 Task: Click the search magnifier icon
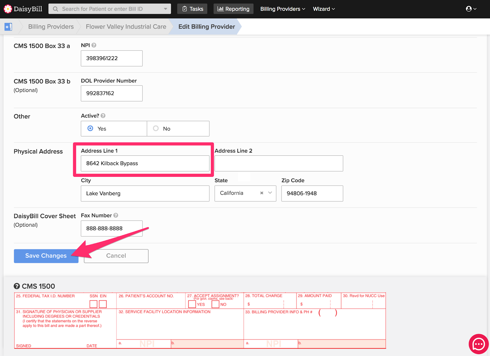(x=55, y=9)
